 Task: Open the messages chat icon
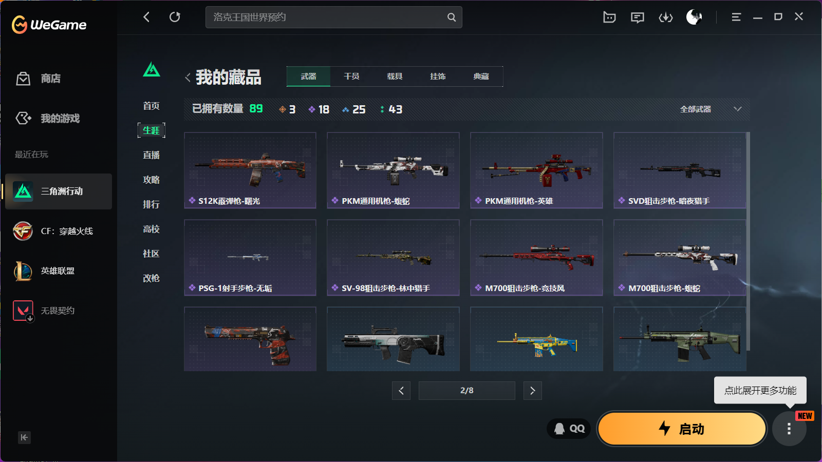click(638, 17)
